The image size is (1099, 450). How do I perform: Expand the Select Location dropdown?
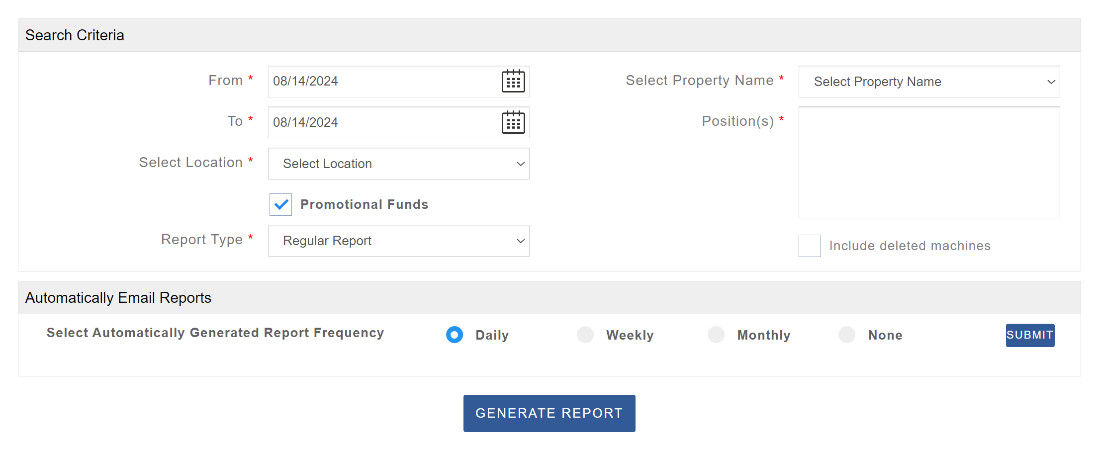pyautogui.click(x=398, y=164)
